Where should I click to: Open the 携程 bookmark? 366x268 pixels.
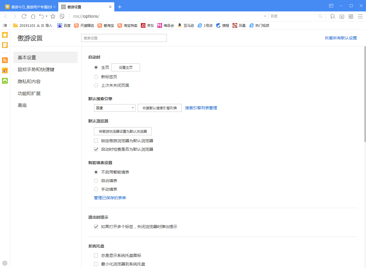[x=223, y=25]
